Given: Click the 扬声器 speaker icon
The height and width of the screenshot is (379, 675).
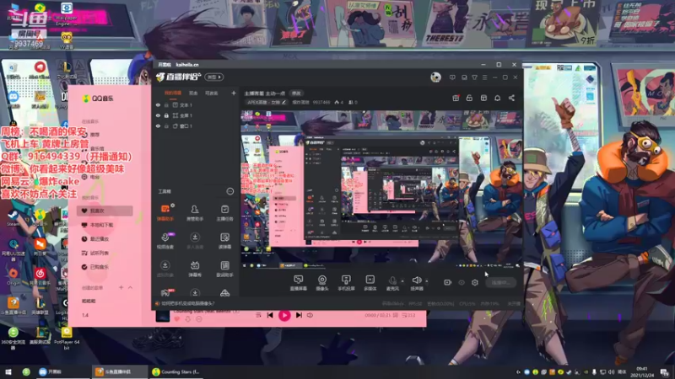Looking at the screenshot, I should [416, 280].
